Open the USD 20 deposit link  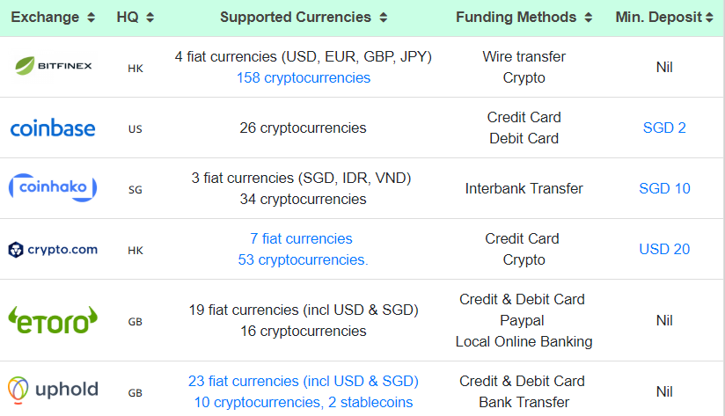coord(664,249)
